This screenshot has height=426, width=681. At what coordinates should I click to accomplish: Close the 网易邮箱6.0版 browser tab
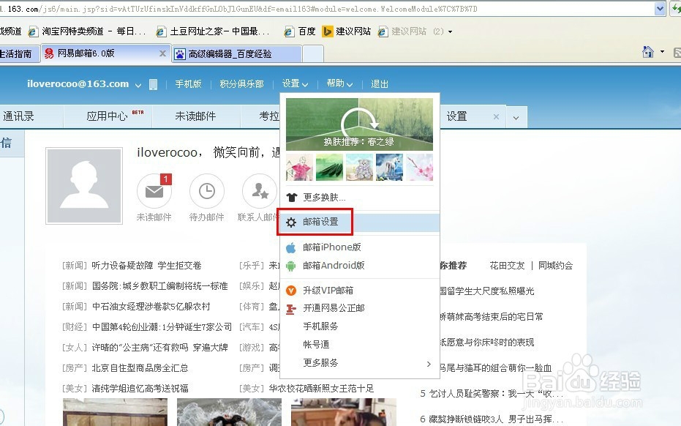coord(162,53)
